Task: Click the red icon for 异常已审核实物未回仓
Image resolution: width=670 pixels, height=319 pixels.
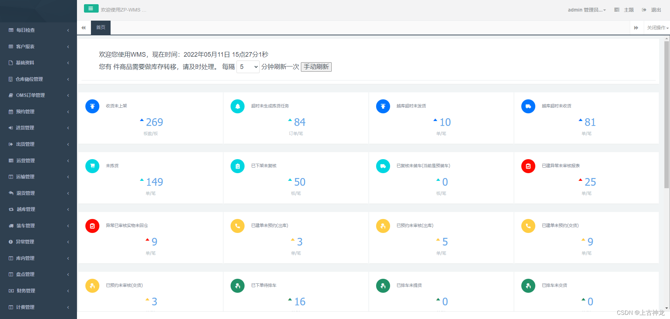Action: click(92, 226)
